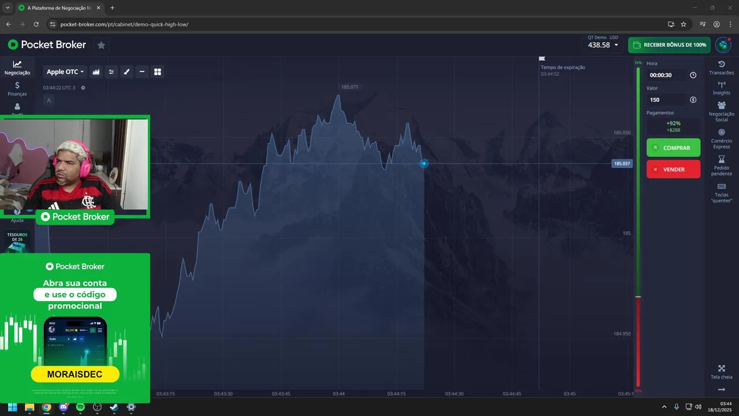Click MORAISDEC promo code banner

[75, 374]
